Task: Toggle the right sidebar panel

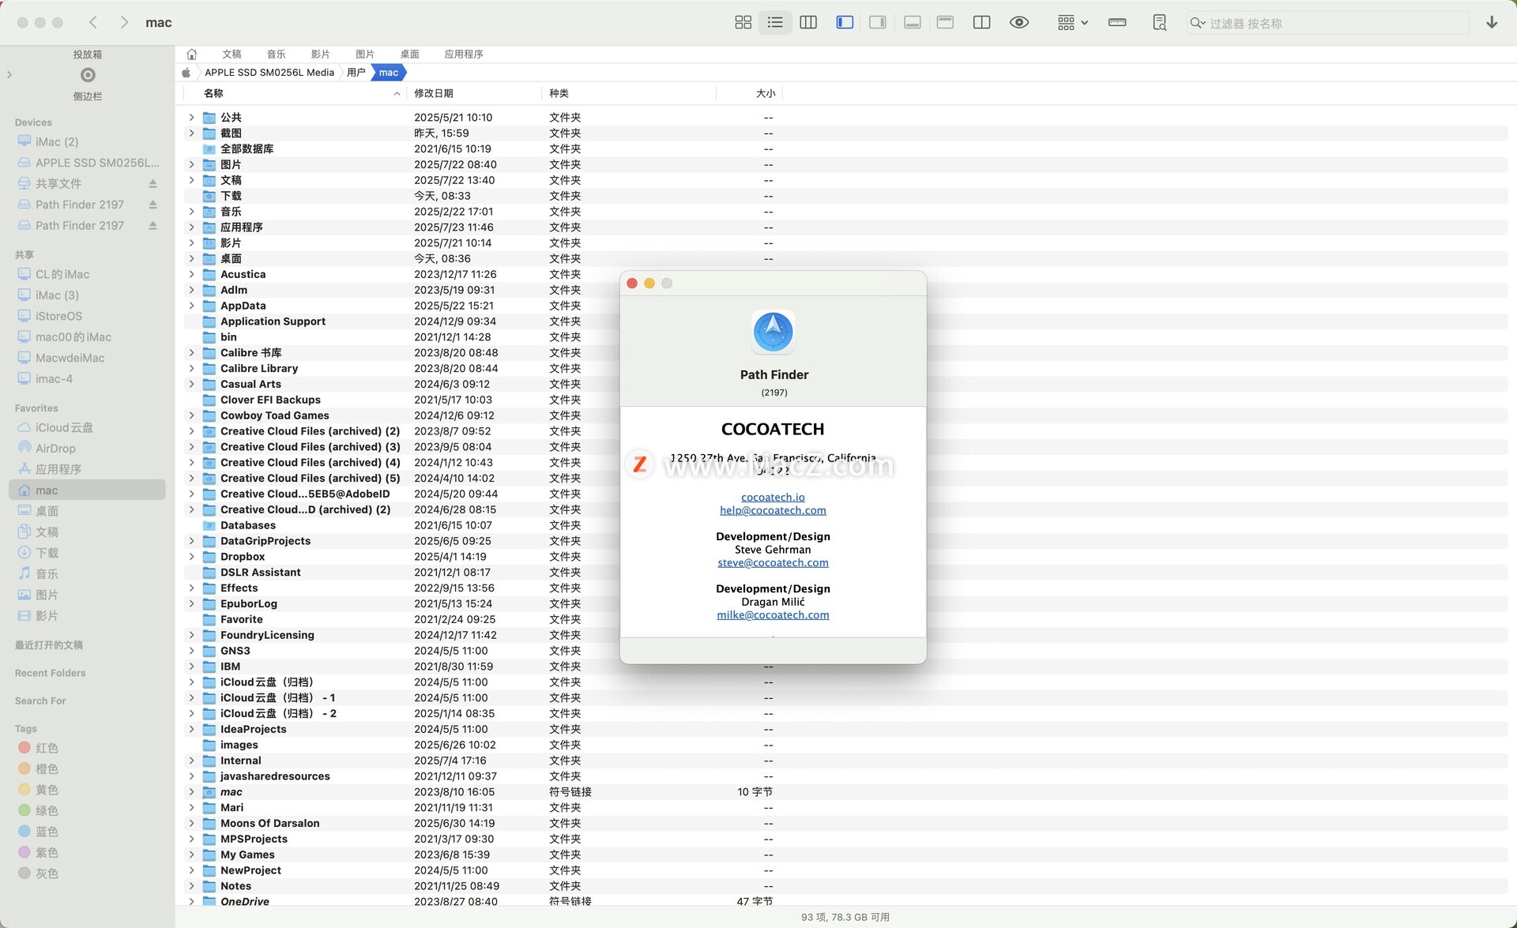Action: [x=878, y=23]
